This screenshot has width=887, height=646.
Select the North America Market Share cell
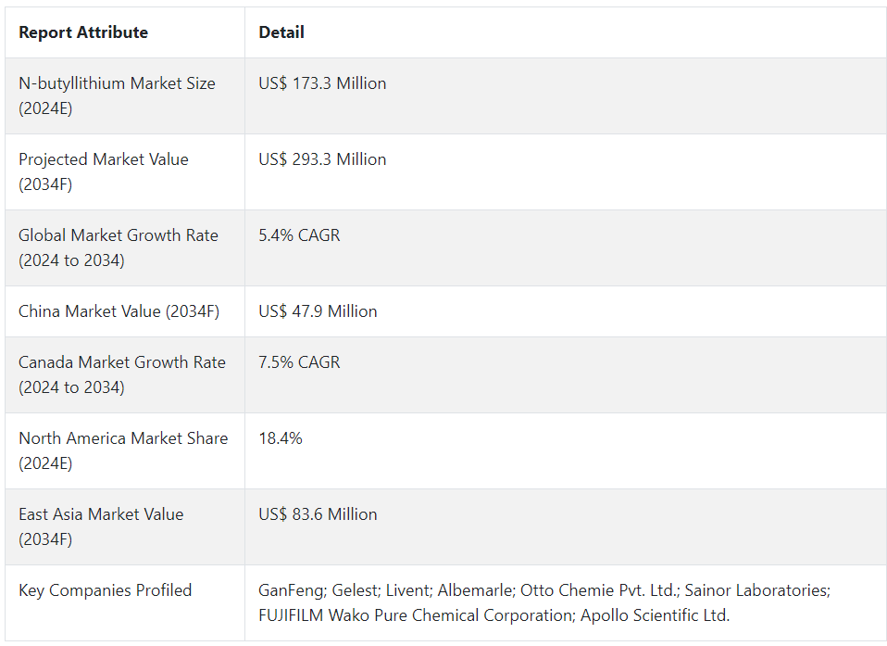click(125, 450)
